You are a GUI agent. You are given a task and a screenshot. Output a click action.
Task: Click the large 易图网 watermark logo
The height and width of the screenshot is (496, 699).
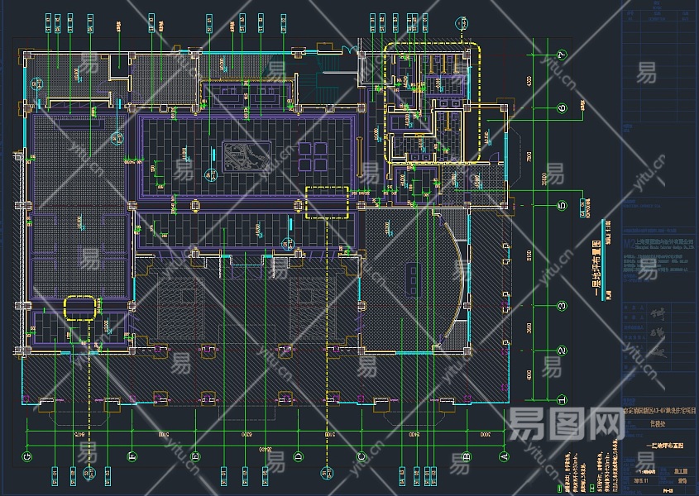click(566, 425)
